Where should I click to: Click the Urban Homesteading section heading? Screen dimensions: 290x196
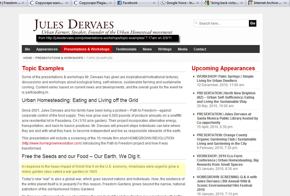80,100
